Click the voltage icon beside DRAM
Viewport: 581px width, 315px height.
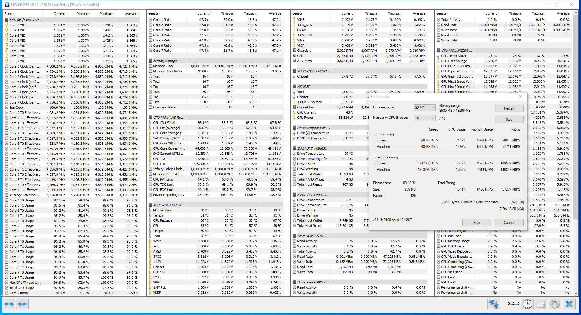coord(294,30)
